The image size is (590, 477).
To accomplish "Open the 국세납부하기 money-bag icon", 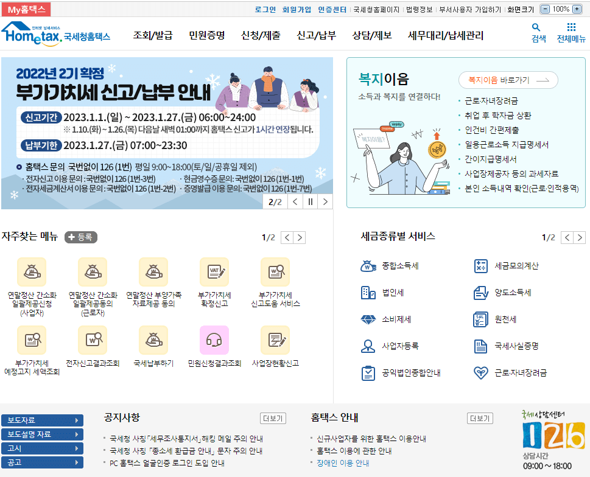I will point(153,340).
